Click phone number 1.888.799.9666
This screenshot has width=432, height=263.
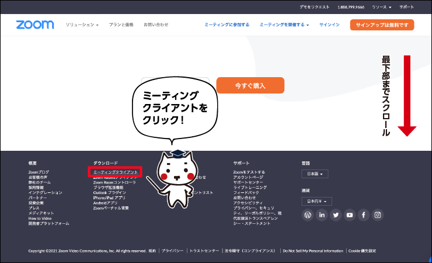[351, 7]
